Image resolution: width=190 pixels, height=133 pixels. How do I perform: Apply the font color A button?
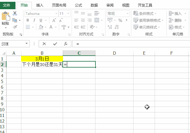pyautogui.click(x=51, y=27)
